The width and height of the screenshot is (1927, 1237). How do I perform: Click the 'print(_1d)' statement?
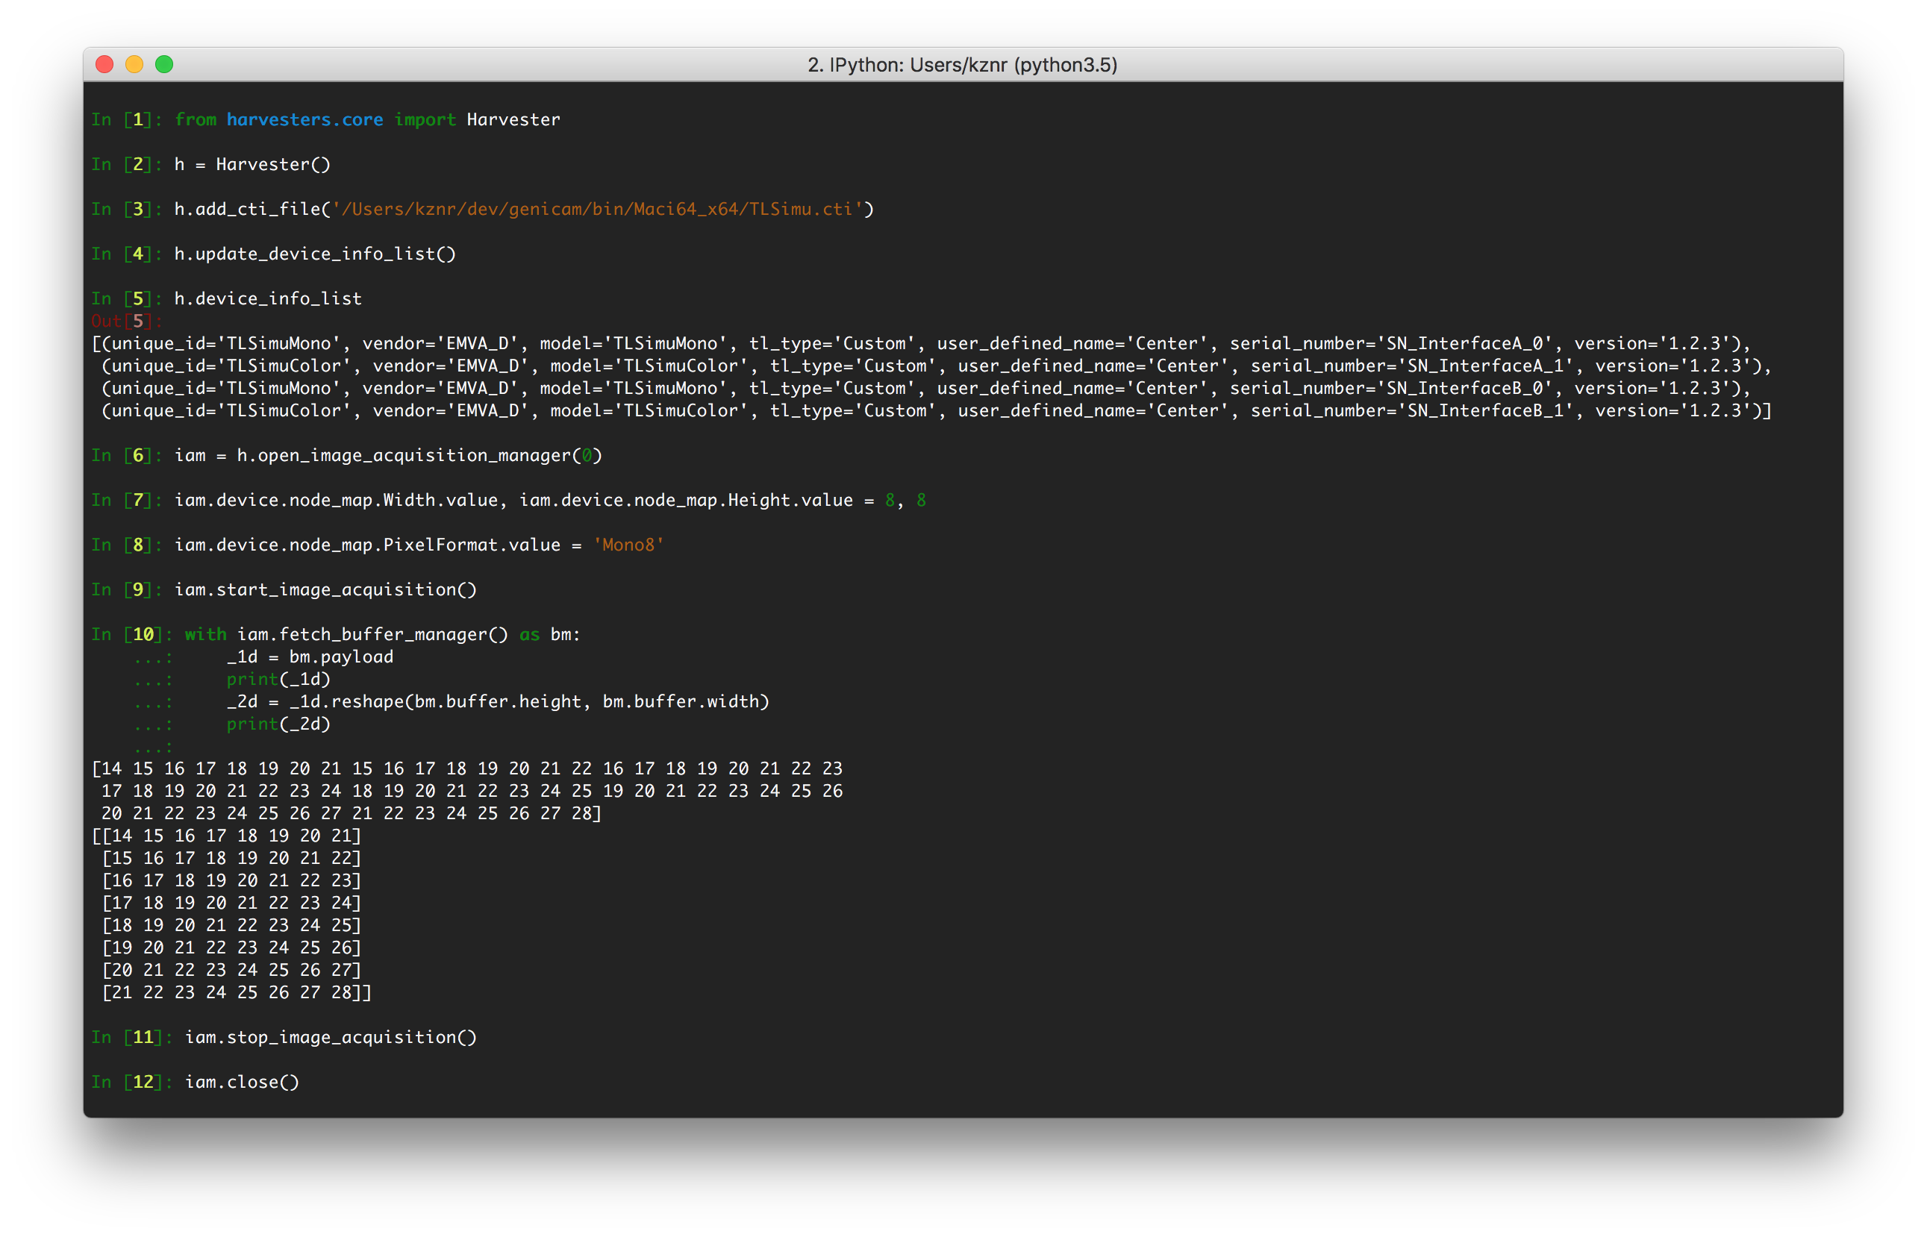278,680
